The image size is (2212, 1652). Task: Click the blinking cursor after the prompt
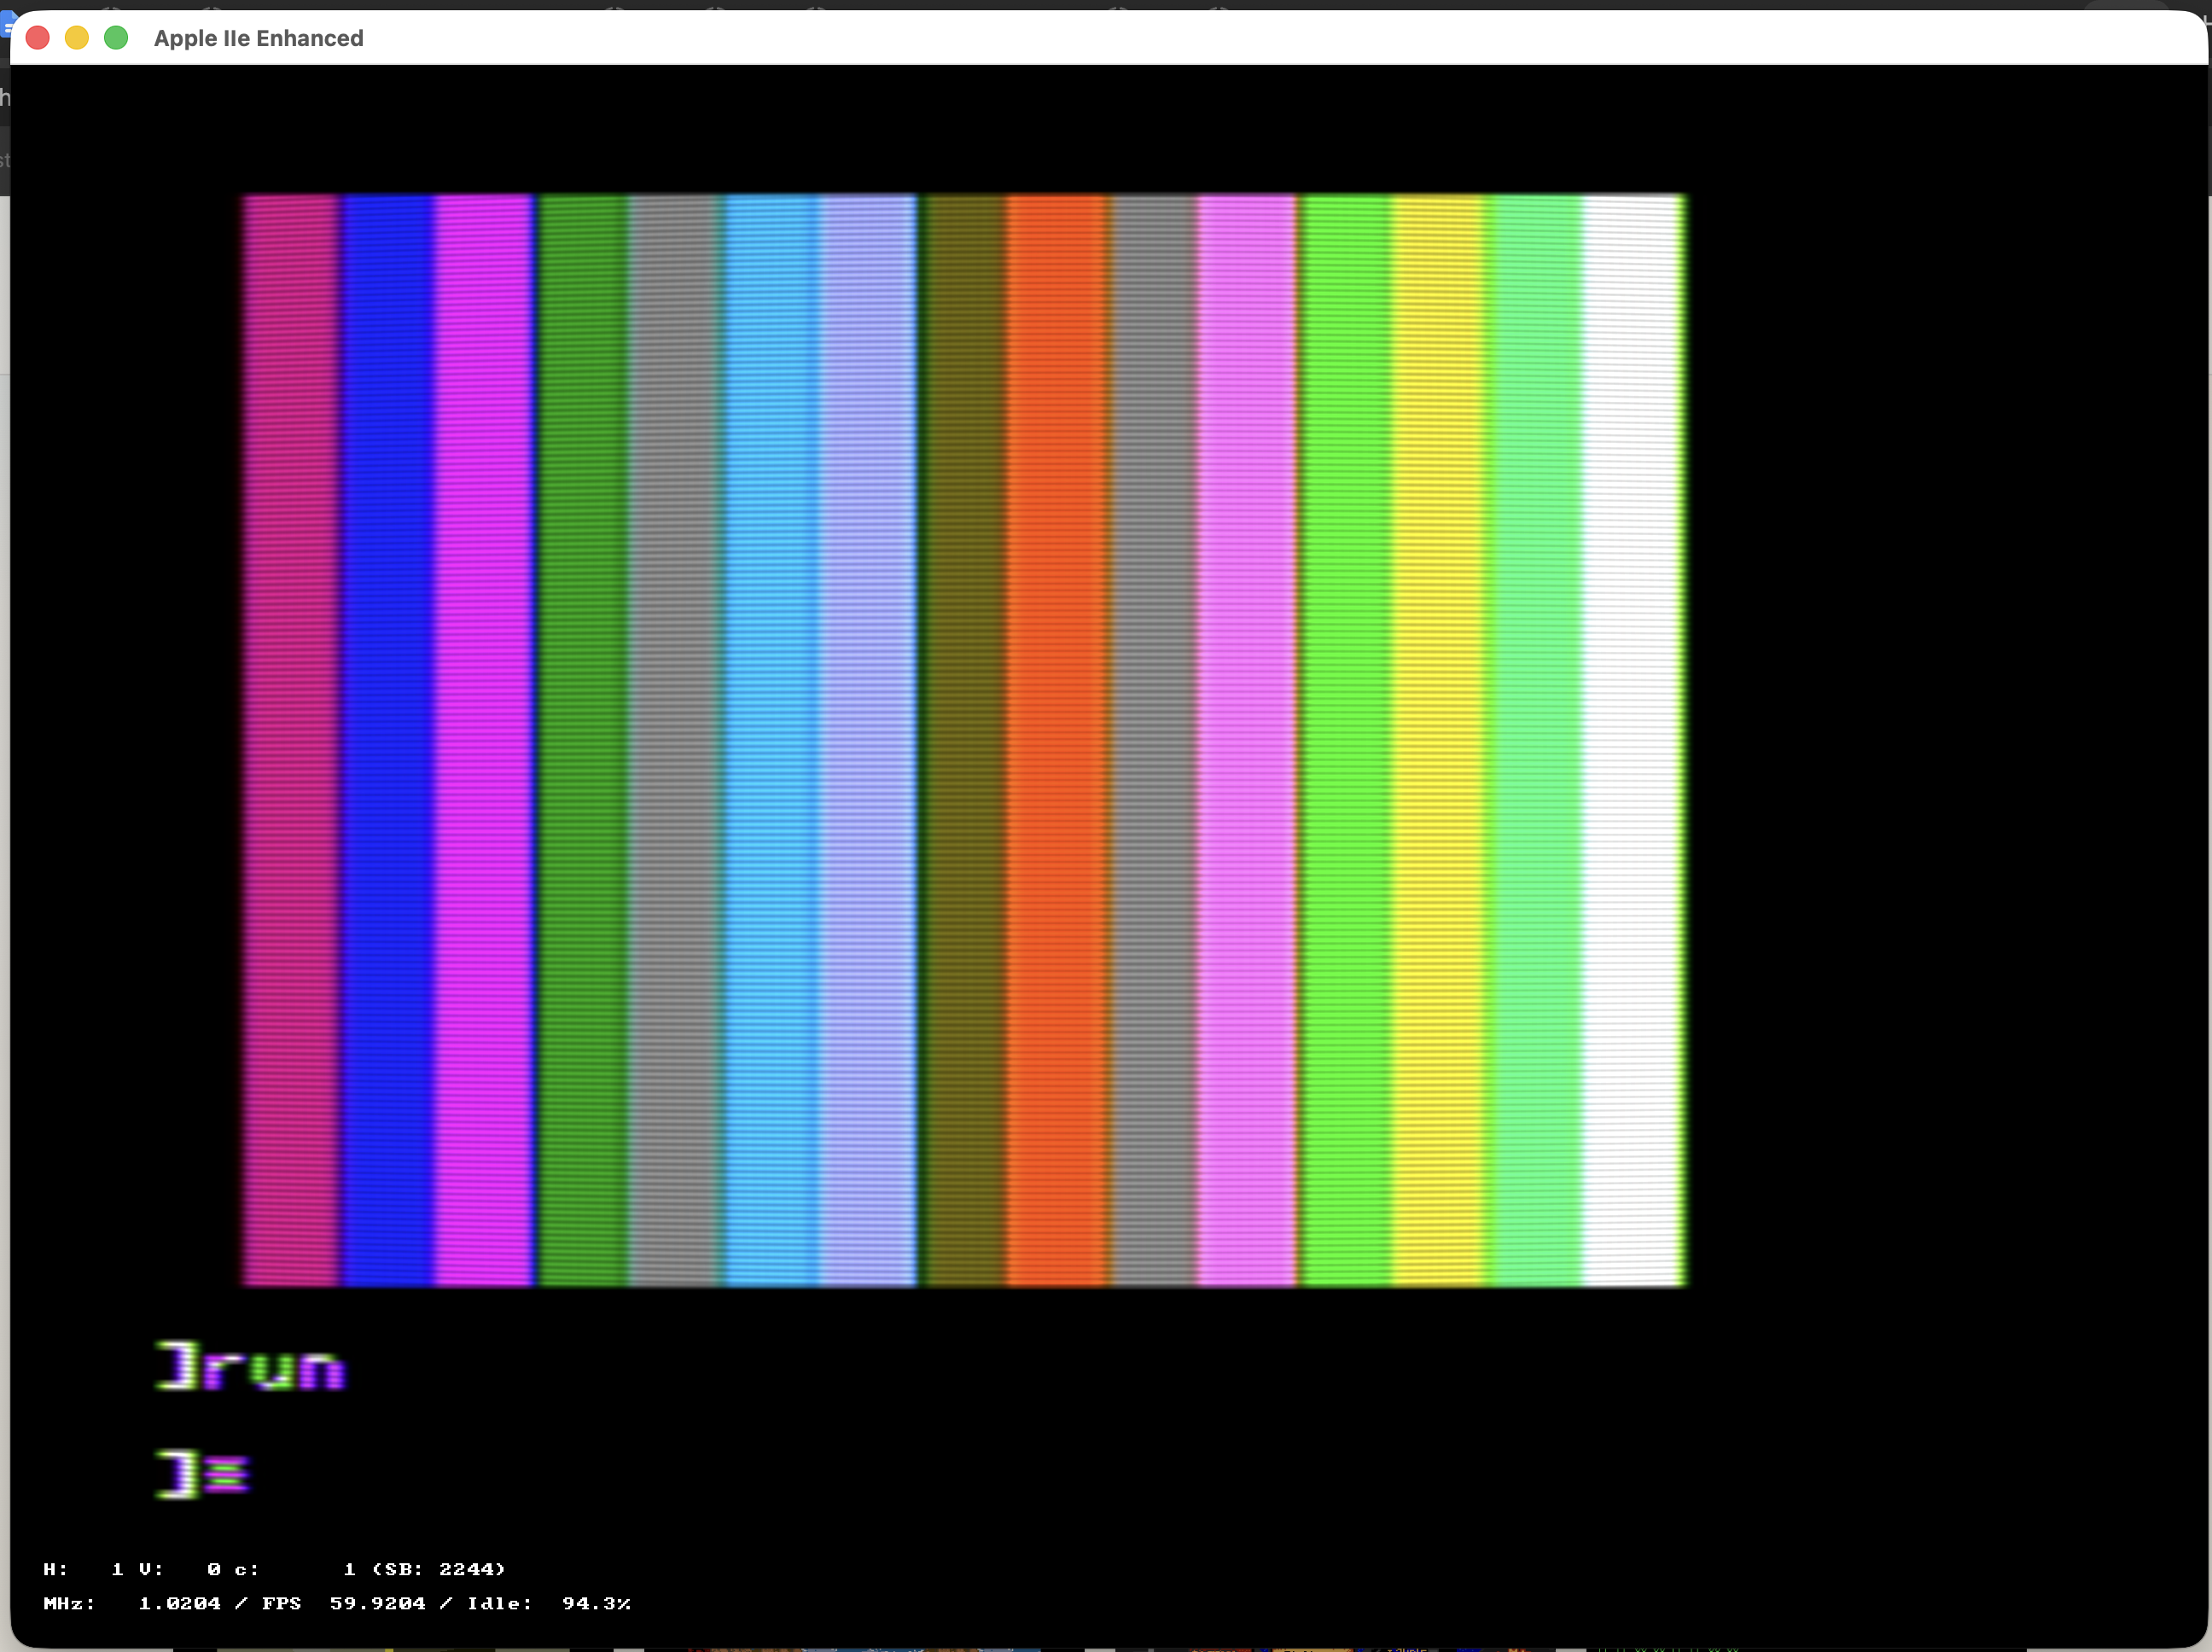tap(228, 1475)
